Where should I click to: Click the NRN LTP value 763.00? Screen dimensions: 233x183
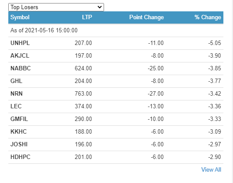(x=83, y=93)
